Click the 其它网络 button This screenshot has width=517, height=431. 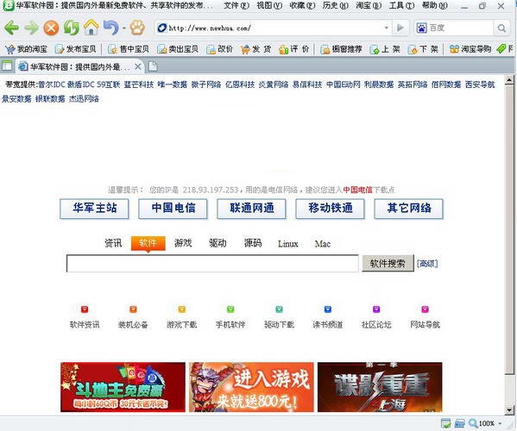(x=409, y=208)
